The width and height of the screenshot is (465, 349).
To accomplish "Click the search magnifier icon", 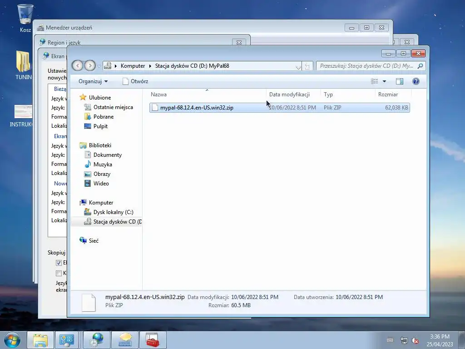I will tap(420, 66).
